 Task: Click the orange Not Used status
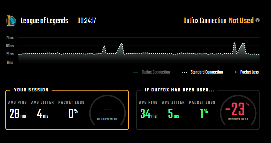coord(241,21)
